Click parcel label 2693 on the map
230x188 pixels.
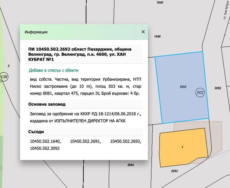[x=174, y=171]
